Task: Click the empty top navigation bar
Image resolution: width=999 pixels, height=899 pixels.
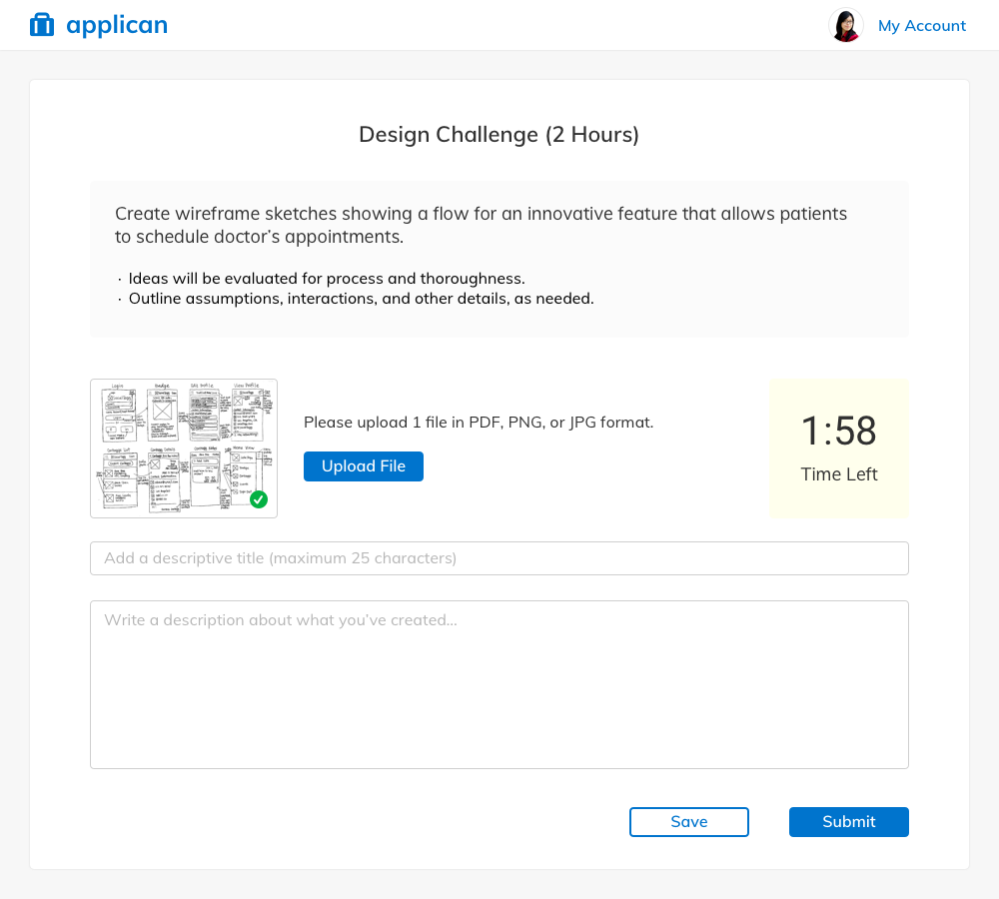Action: (x=499, y=25)
